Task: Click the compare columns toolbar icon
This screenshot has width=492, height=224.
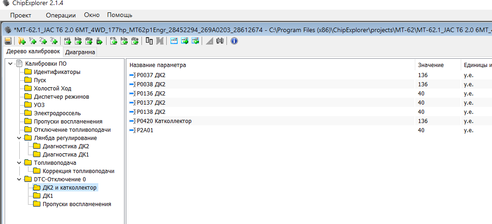Action: coord(149,41)
